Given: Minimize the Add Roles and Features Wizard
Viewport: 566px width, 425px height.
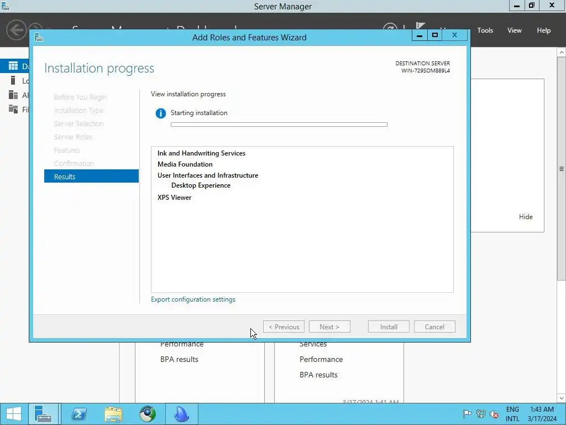Looking at the screenshot, I should pyautogui.click(x=420, y=35).
